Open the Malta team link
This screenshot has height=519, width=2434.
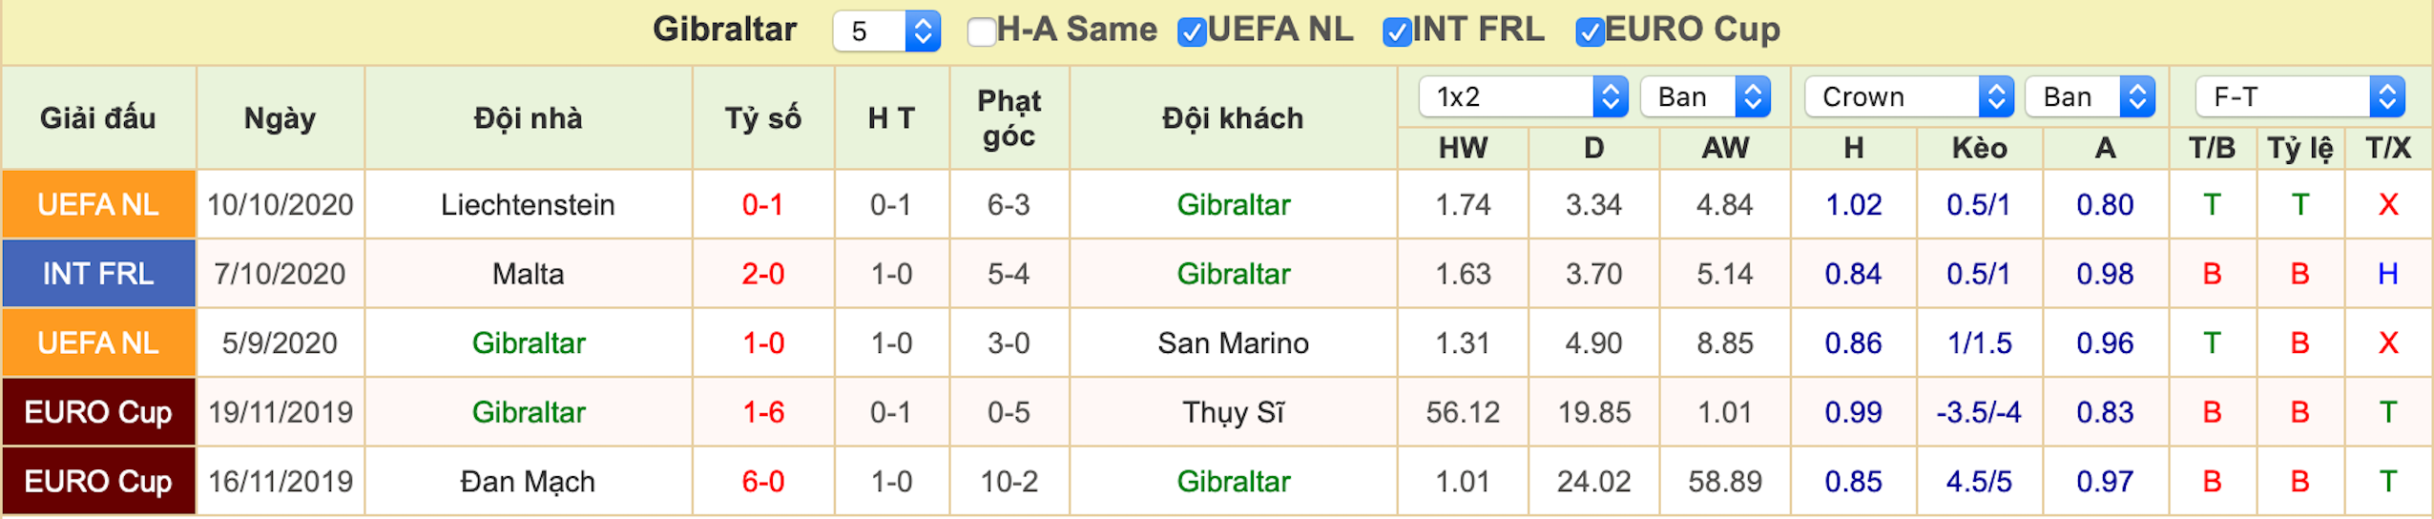click(528, 274)
